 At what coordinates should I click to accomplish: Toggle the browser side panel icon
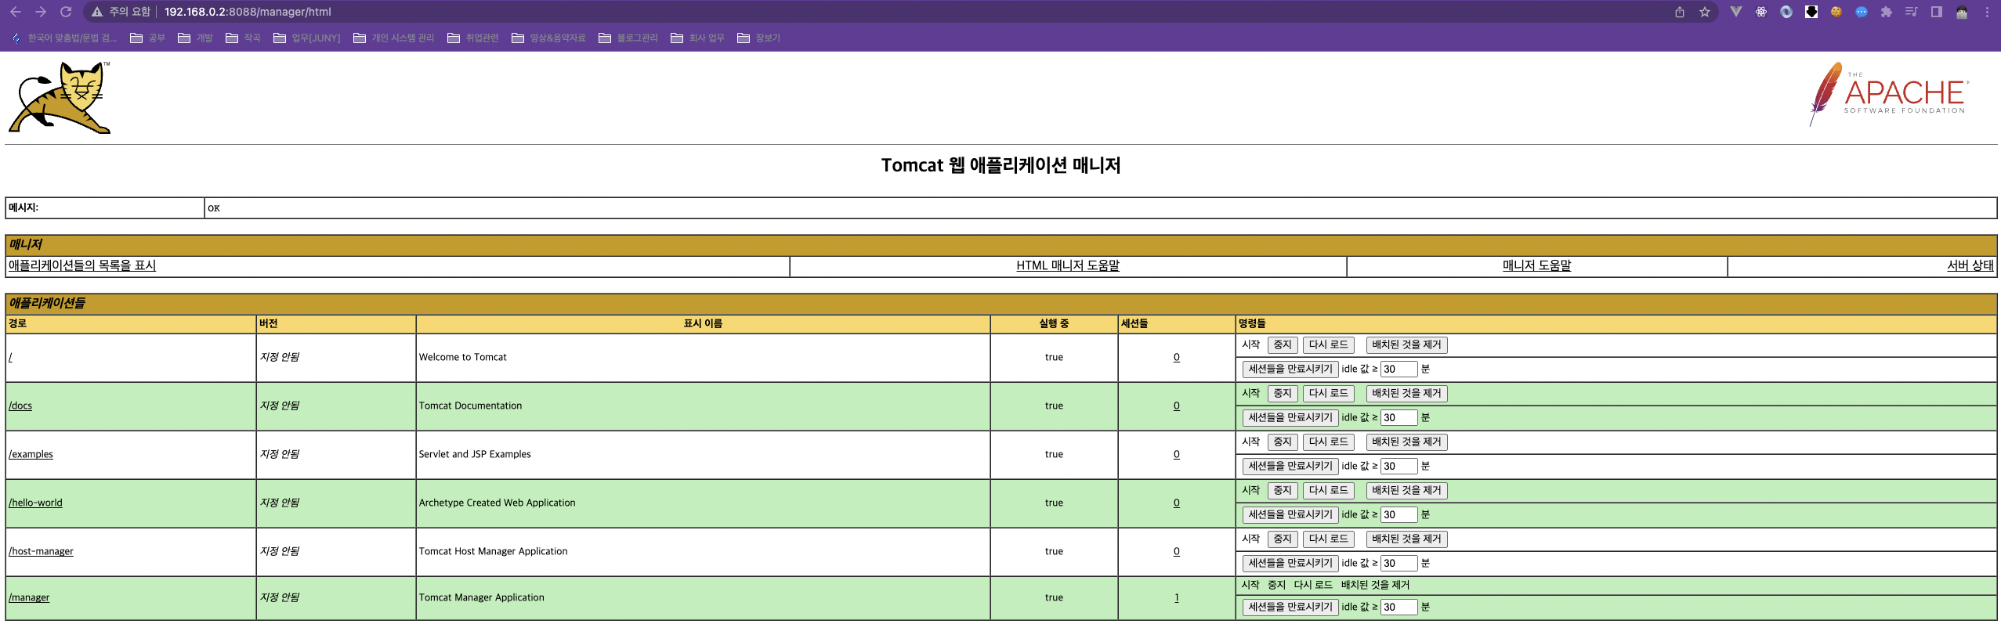[1937, 12]
